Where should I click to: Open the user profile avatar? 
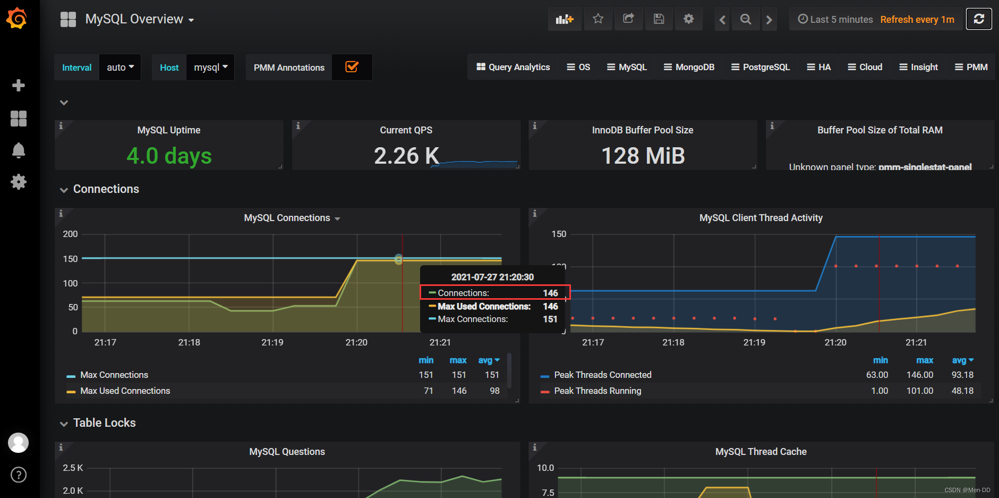tap(19, 443)
